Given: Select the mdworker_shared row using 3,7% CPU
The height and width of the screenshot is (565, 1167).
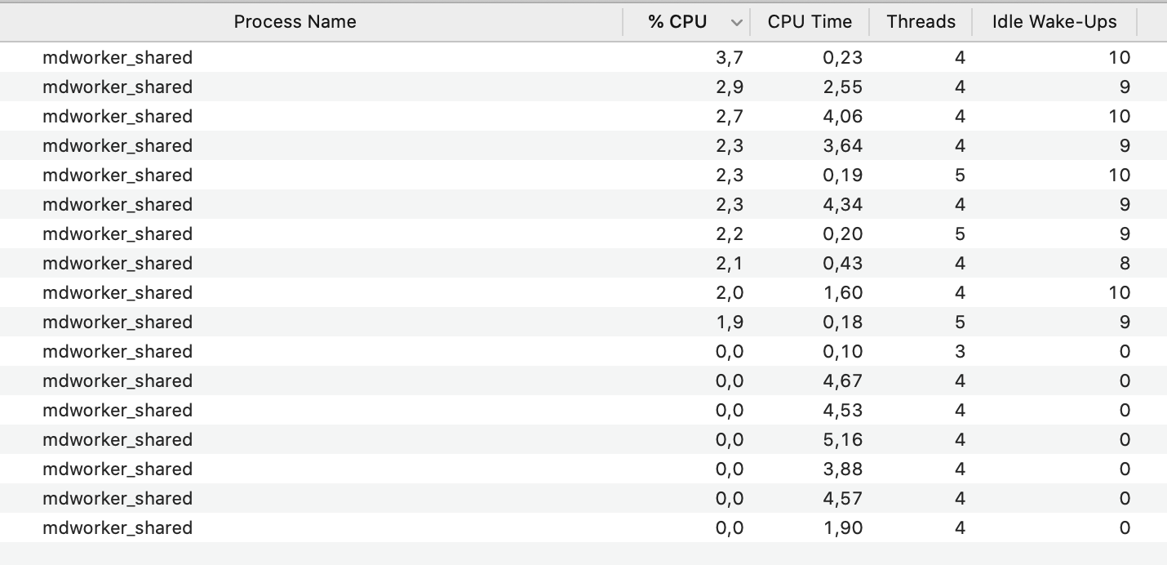Looking at the screenshot, I should click(x=118, y=57).
